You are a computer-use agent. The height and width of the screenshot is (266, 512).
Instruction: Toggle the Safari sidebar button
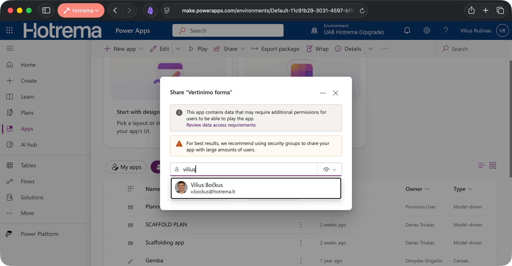pyautogui.click(x=46, y=10)
